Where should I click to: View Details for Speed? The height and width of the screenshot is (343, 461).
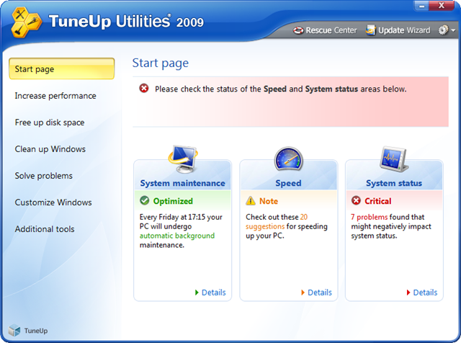316,293
